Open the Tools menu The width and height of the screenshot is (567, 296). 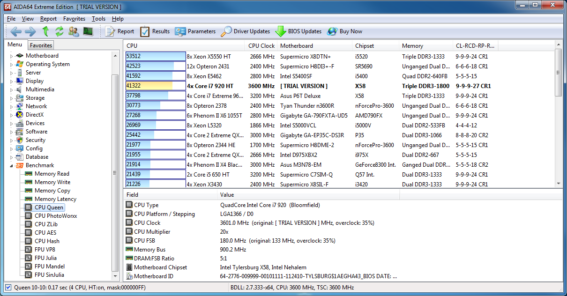[98, 19]
